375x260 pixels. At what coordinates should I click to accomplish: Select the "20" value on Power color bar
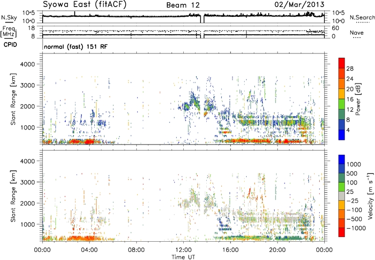[350, 89]
